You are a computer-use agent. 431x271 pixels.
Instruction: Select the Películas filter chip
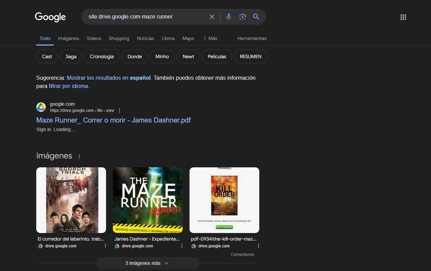(x=217, y=56)
